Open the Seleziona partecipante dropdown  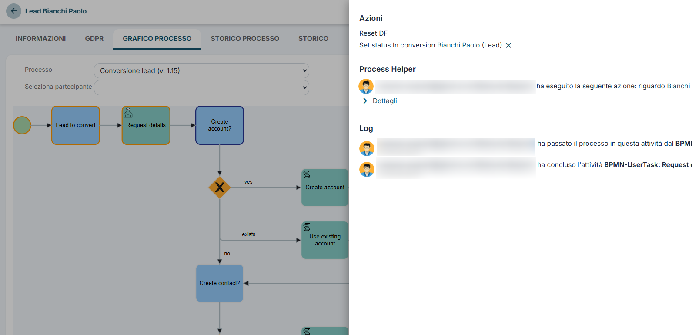[201, 87]
